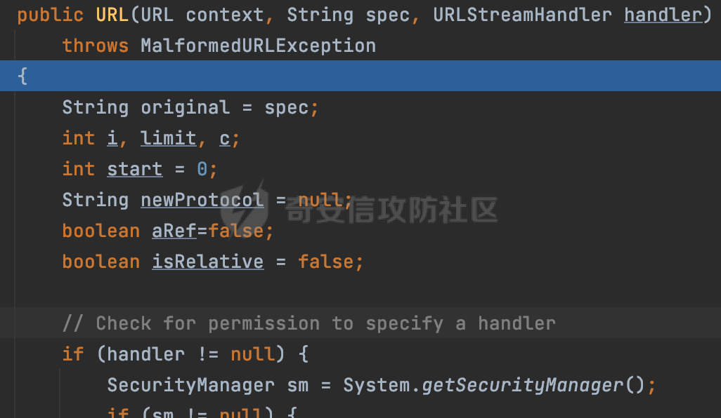Image resolution: width=721 pixels, height=418 pixels.
Task: Click the underlined c variable
Action: (224, 138)
